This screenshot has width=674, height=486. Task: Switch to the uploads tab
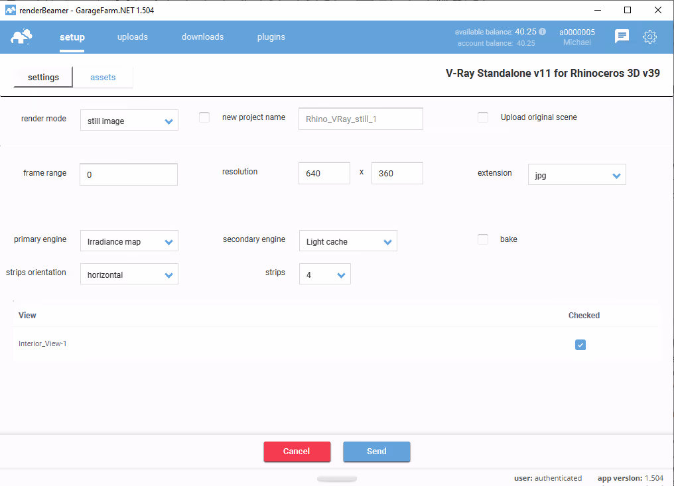(133, 37)
